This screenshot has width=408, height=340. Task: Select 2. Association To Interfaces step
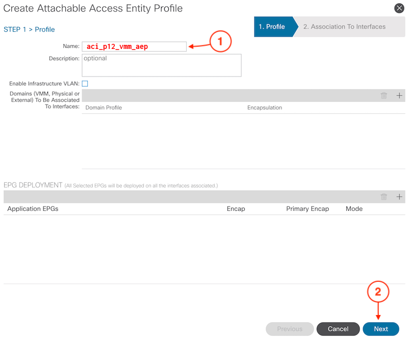click(x=349, y=27)
